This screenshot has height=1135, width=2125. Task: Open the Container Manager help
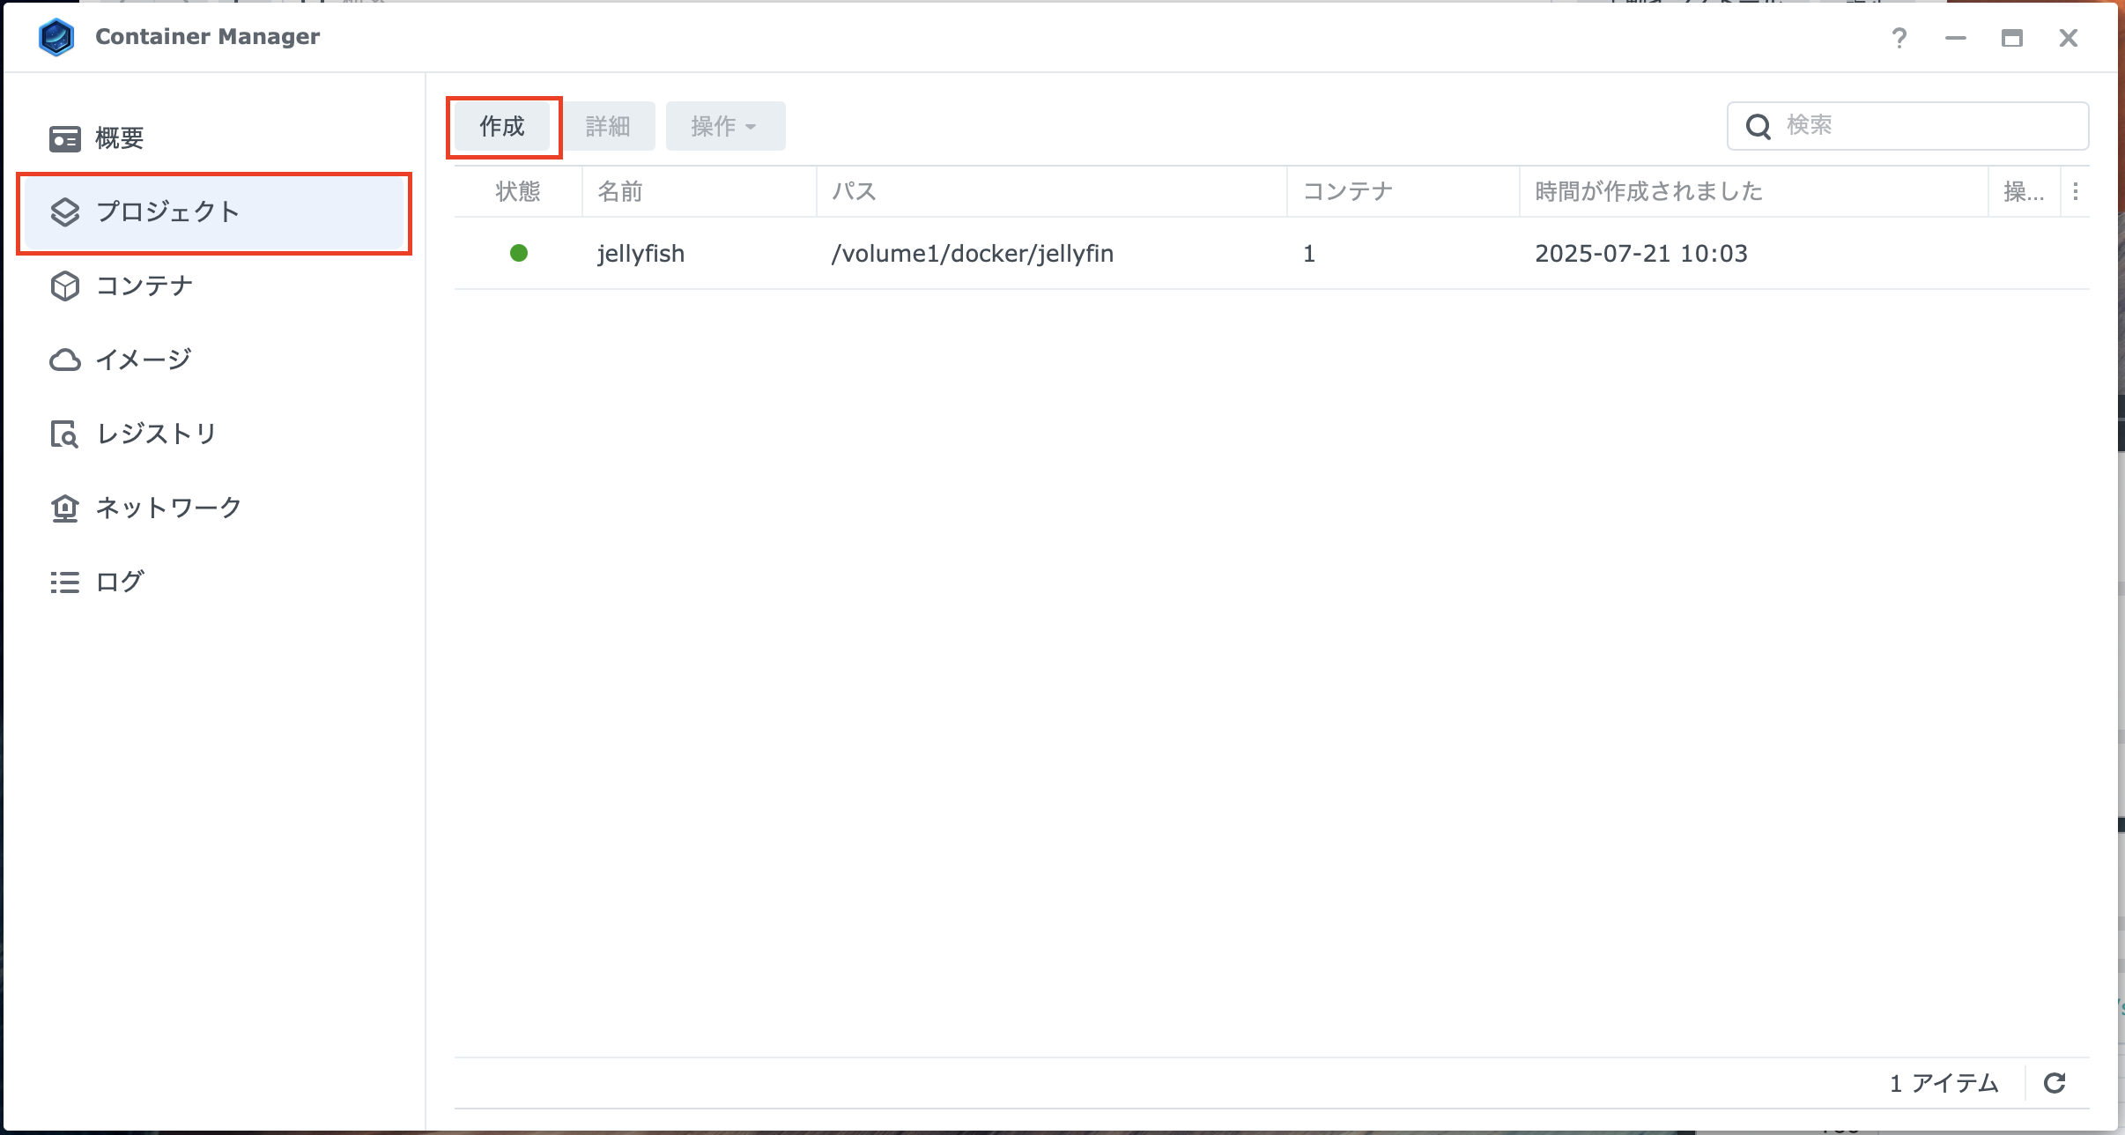tap(1899, 38)
